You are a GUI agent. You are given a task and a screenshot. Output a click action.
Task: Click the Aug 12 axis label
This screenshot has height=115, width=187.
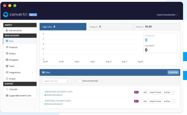pyautogui.click(x=109, y=62)
